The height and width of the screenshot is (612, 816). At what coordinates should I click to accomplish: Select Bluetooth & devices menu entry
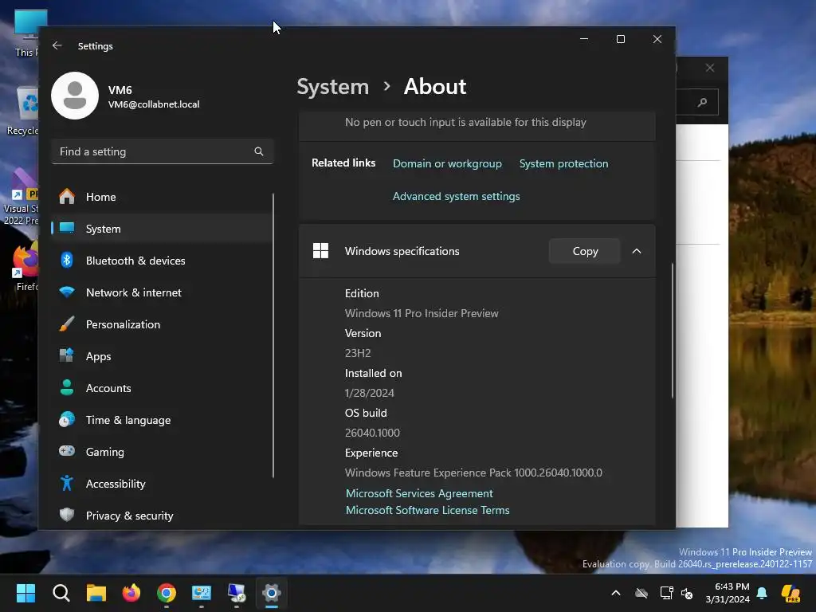point(162,261)
